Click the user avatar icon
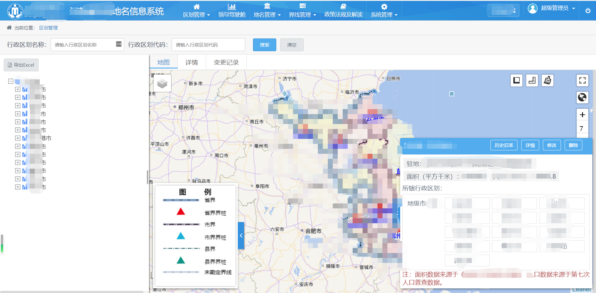This screenshot has height=293, width=596. (x=533, y=8)
